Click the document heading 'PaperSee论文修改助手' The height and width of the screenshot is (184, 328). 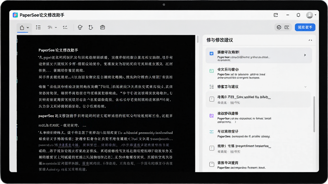tap(58, 50)
